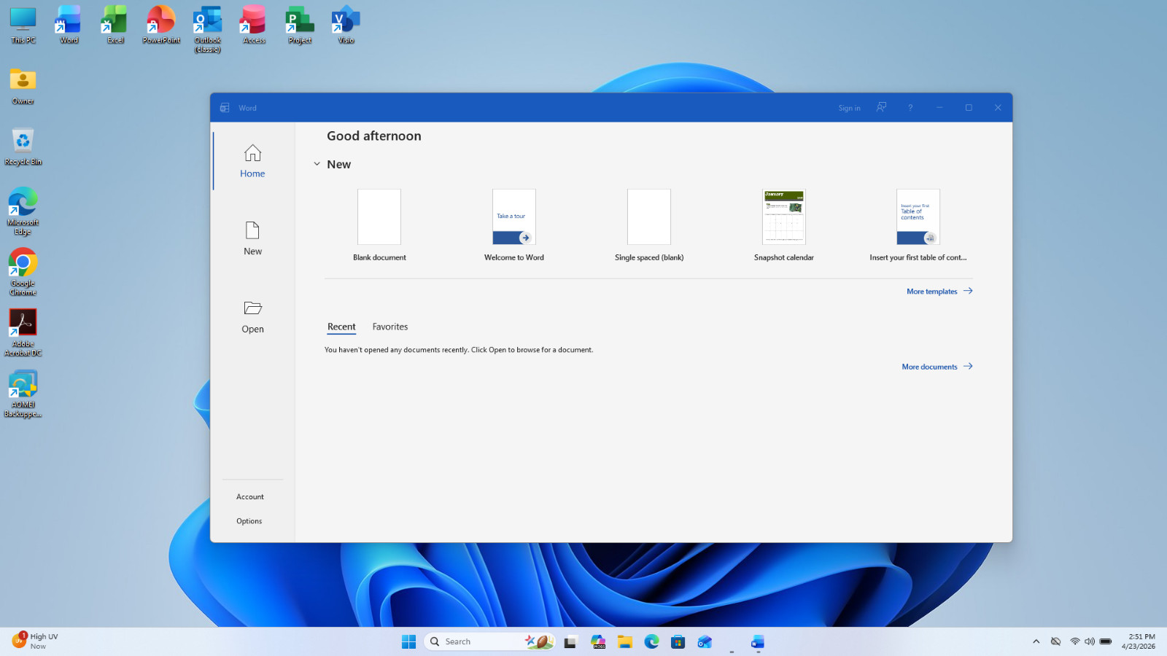Pick the Snapshot calendar template

point(784,225)
